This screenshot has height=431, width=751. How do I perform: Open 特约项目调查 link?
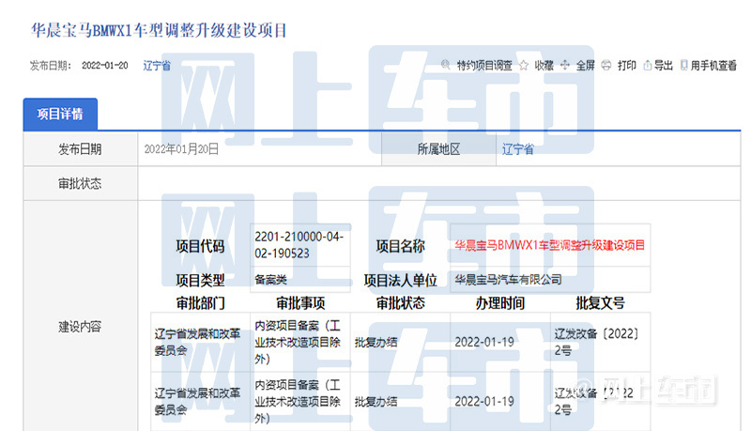[x=484, y=66]
